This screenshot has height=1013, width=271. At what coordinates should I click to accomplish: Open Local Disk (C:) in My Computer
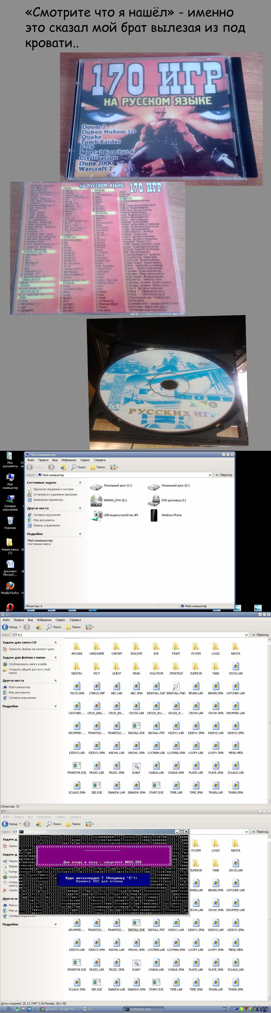[96, 486]
